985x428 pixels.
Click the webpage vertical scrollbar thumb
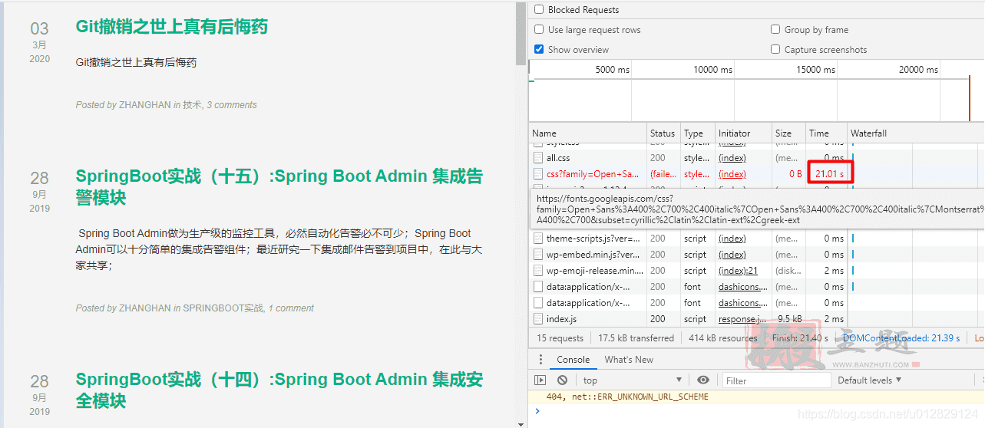point(521,33)
